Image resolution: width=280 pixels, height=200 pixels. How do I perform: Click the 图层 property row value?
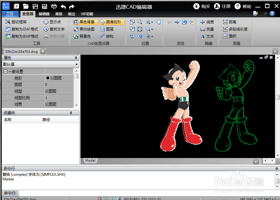click(59, 85)
